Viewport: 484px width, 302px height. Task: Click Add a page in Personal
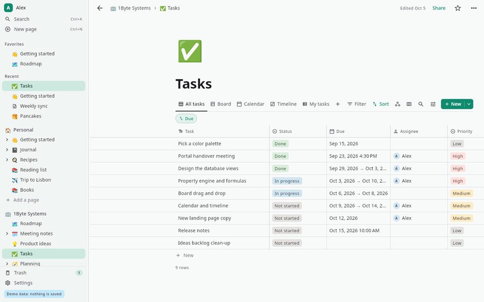(43, 200)
